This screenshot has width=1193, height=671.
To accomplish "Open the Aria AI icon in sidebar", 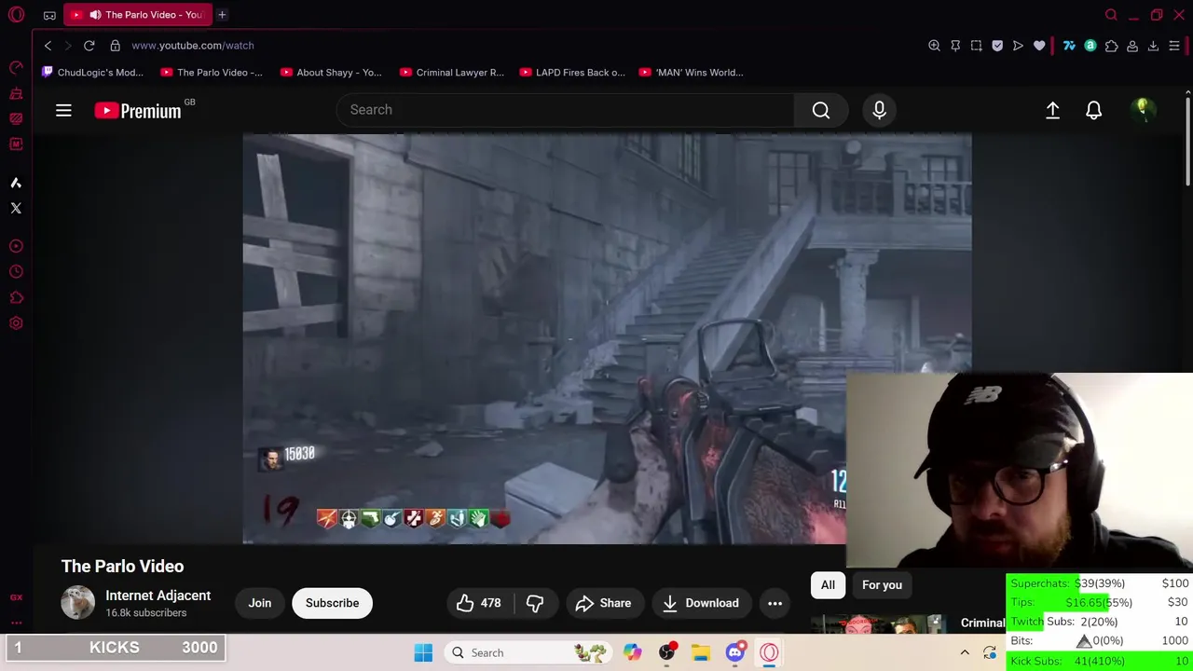I will 16,183.
